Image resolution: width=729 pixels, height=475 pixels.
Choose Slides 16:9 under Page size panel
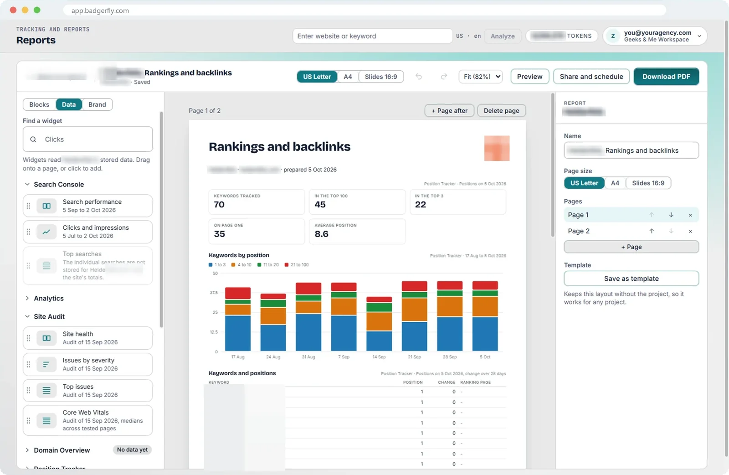coord(648,183)
